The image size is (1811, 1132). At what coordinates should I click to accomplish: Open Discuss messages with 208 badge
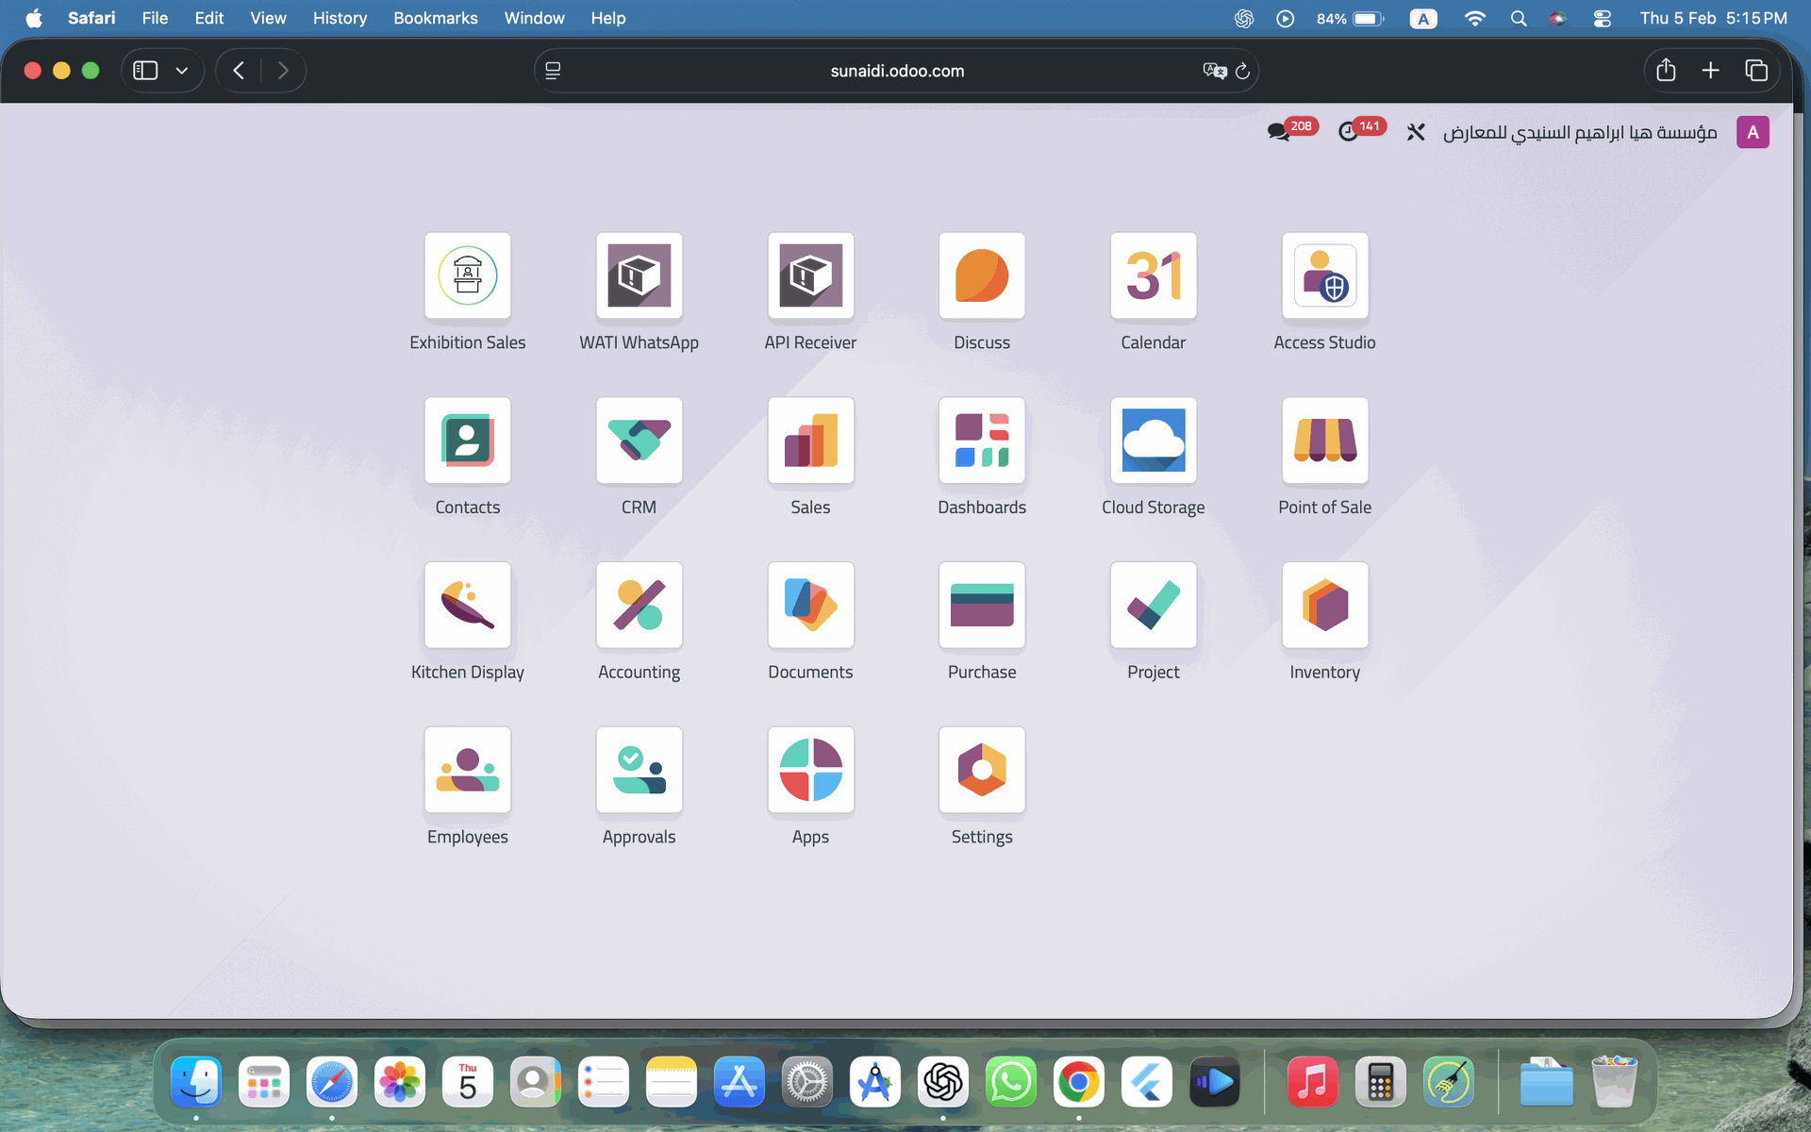point(1280,132)
